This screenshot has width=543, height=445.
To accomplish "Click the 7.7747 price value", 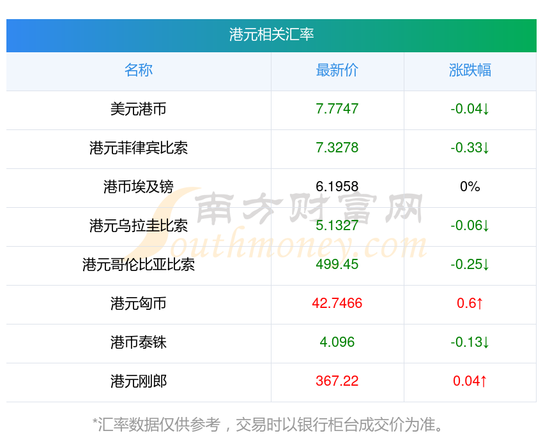I will coord(337,109).
